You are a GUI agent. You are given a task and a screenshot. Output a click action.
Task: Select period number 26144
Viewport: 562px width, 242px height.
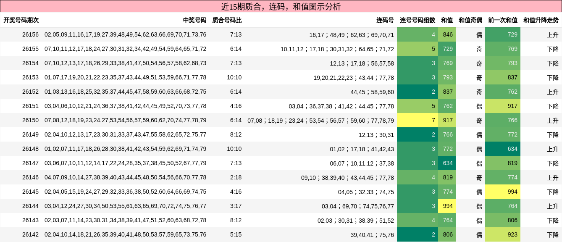[x=30, y=206]
